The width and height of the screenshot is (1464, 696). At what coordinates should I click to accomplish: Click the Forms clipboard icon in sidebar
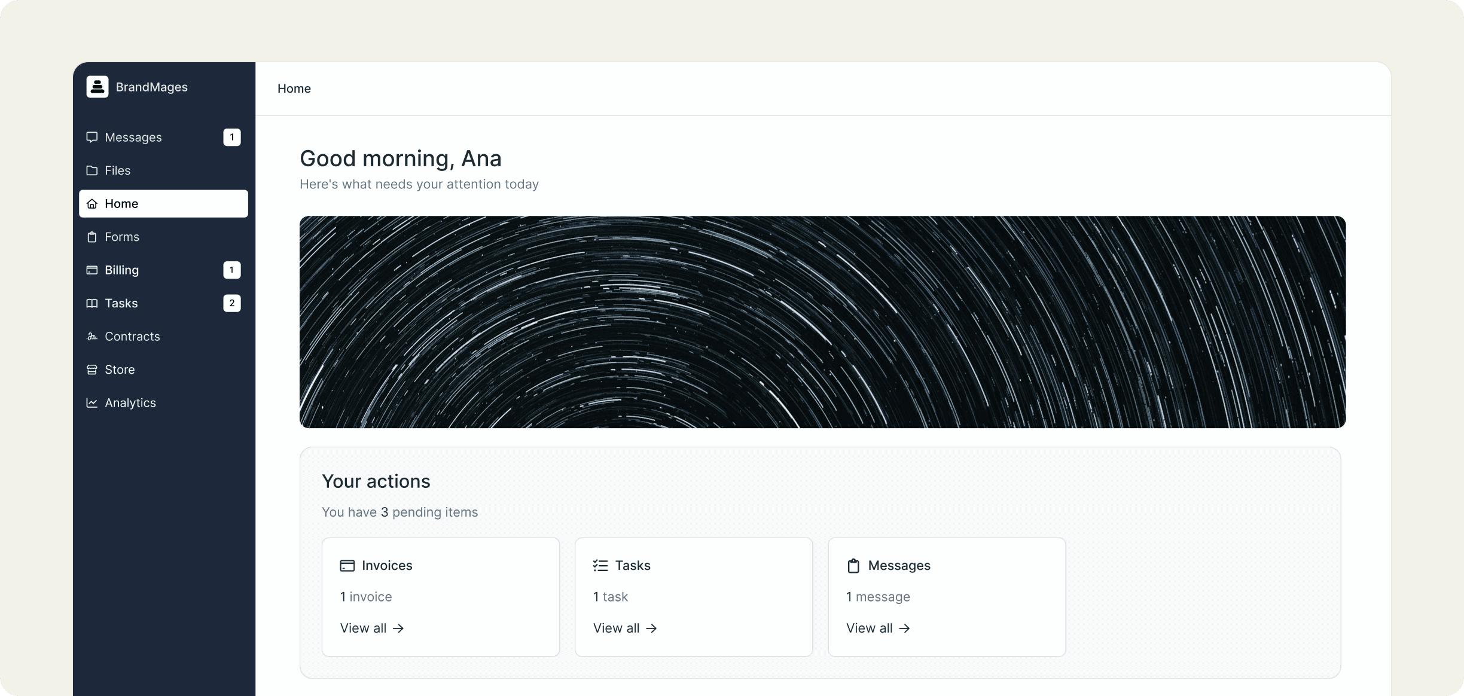click(x=91, y=237)
